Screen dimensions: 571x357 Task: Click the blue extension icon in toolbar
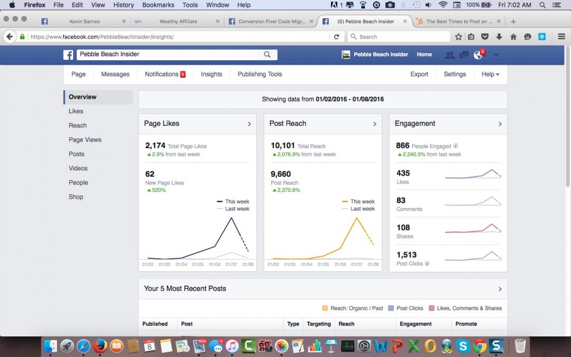[x=542, y=37]
